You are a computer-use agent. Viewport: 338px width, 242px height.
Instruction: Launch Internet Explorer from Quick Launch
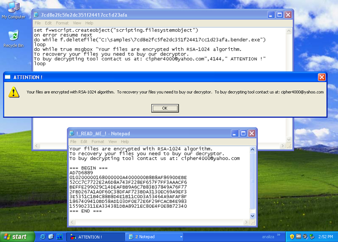42,237
